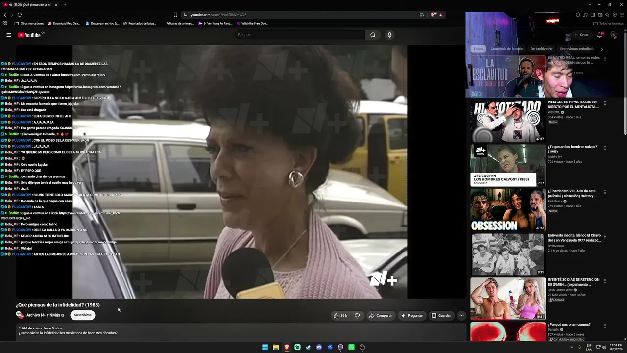The width and height of the screenshot is (627, 353).
Task: Open the bookmarks apps grid icon
Action: click(5, 23)
